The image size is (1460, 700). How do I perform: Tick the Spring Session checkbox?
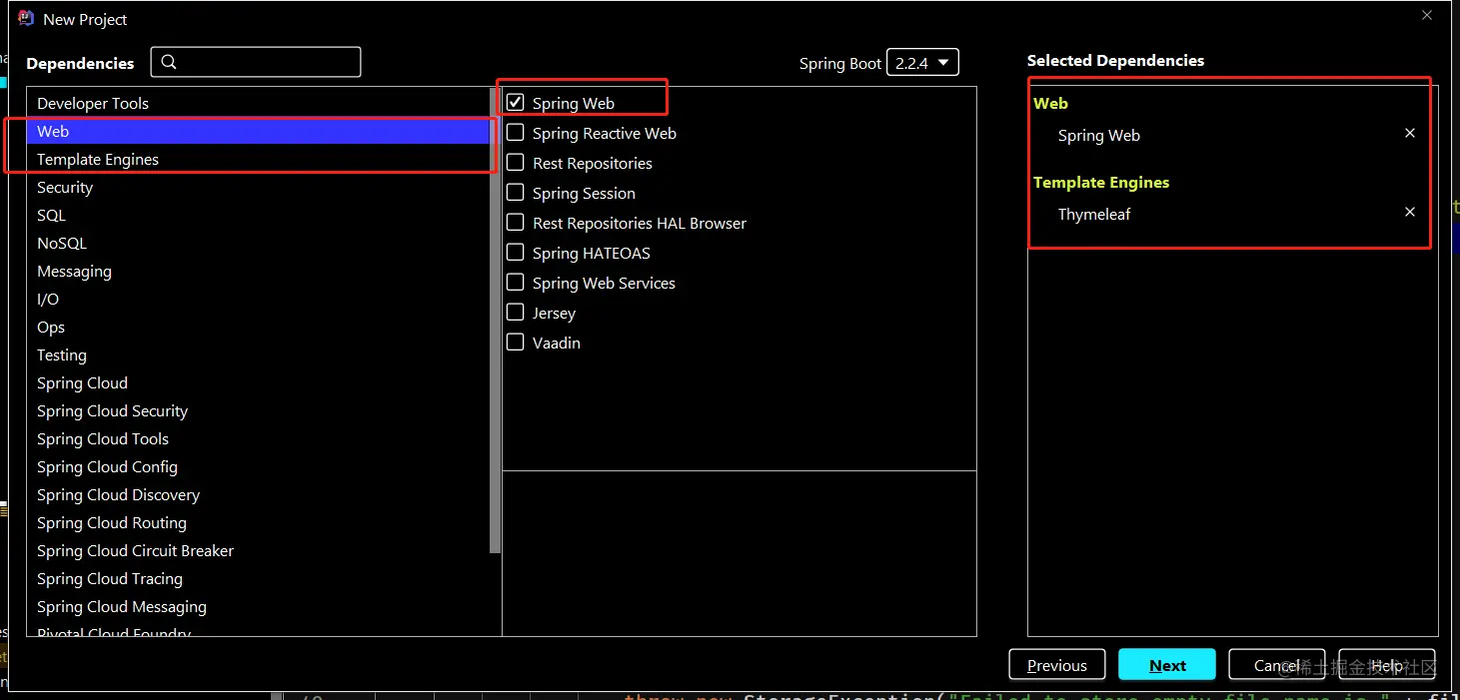click(x=516, y=192)
